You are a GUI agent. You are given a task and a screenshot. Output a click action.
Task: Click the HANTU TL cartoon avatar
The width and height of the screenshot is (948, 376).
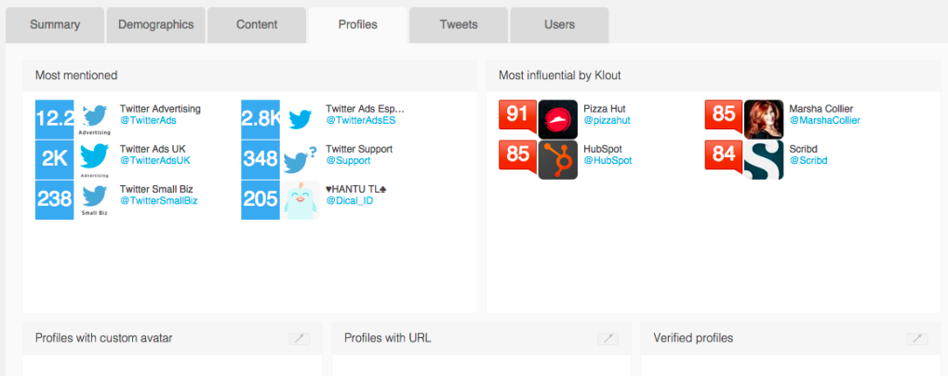pos(300,200)
